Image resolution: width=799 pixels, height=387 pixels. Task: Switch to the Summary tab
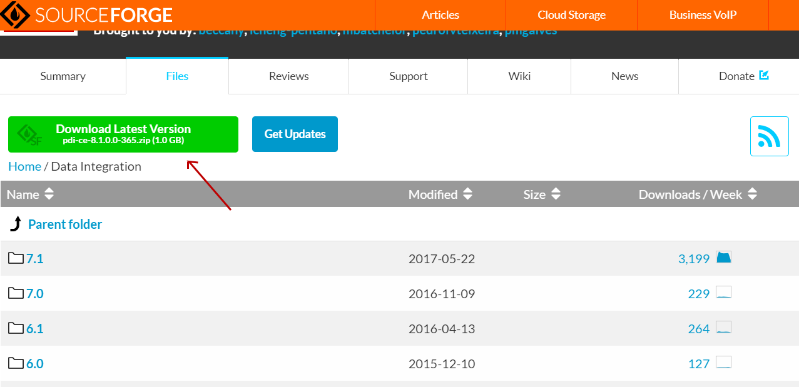tap(63, 76)
